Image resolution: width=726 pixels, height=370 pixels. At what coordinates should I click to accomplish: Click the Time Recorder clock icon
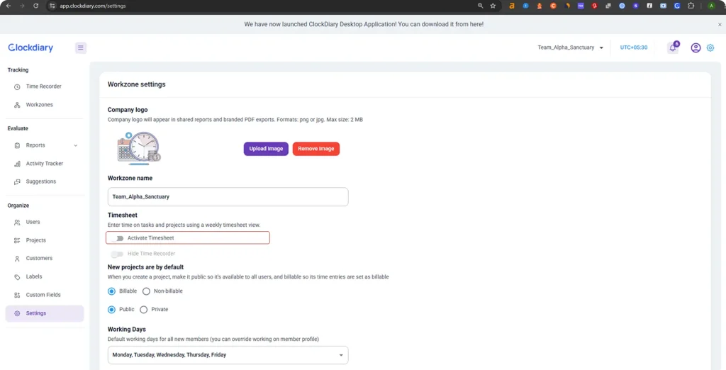tap(17, 86)
